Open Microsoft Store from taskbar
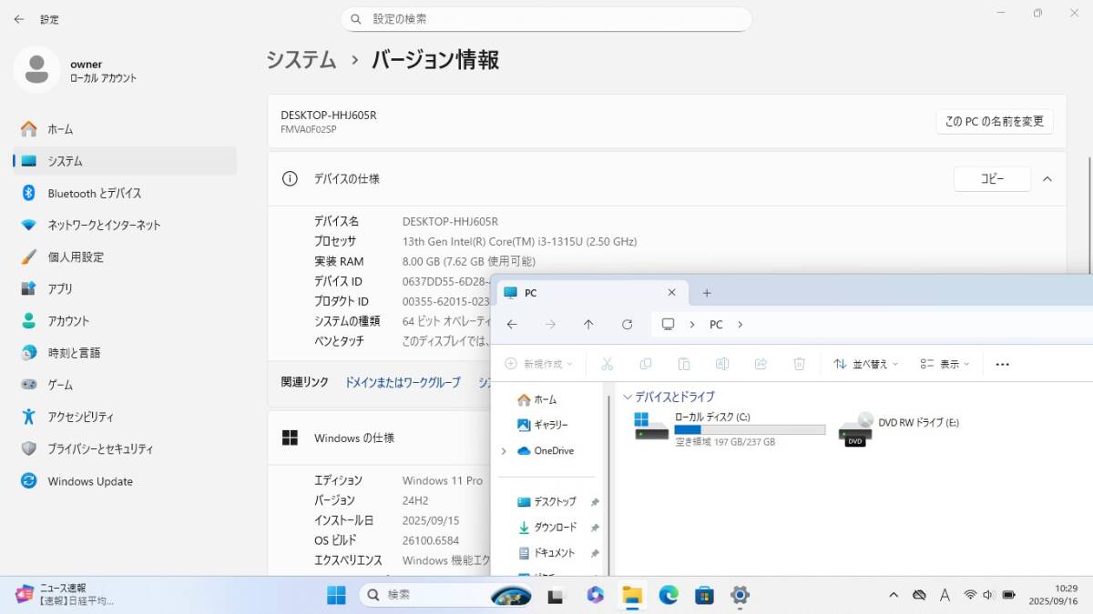The image size is (1093, 614). [704, 595]
